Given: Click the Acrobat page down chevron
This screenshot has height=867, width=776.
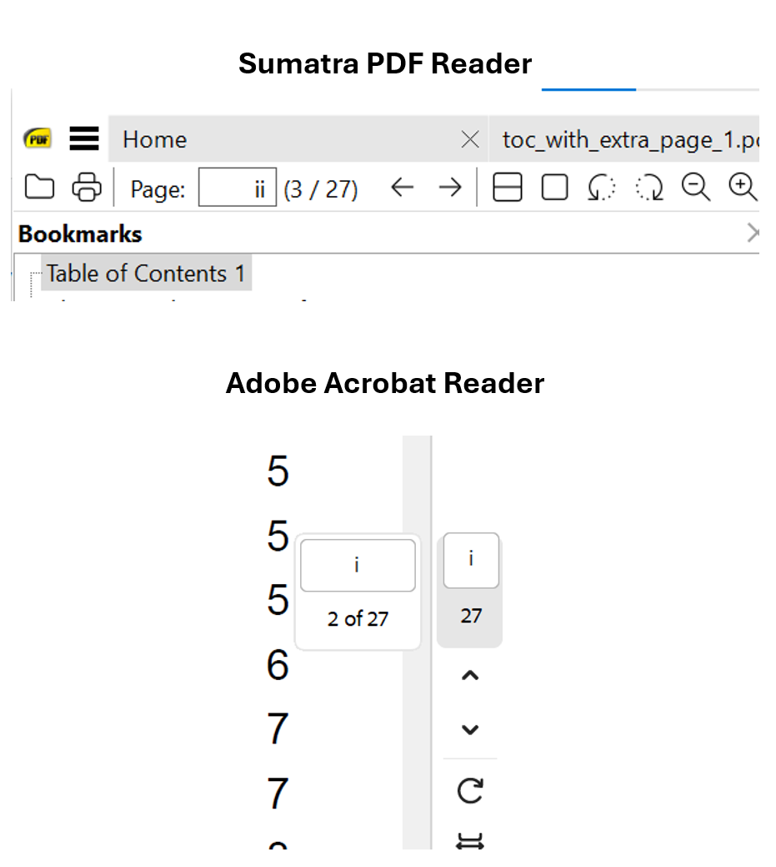Looking at the screenshot, I should (x=470, y=729).
